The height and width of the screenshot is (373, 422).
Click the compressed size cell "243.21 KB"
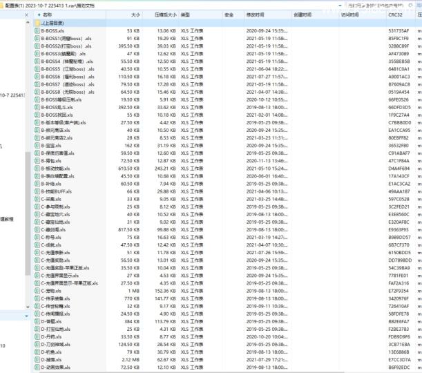coord(165,169)
